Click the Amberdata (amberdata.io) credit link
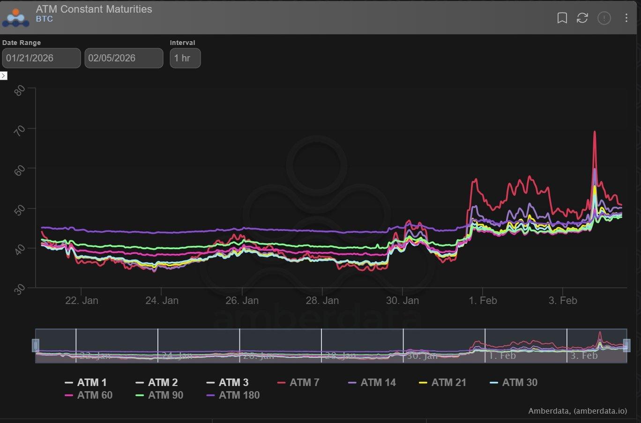Viewport: 641px width, 423px height. [x=577, y=411]
